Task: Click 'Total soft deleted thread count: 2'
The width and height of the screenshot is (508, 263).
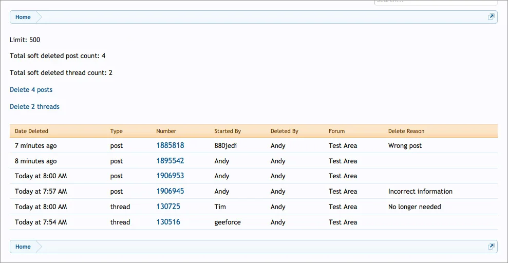Action: click(x=61, y=72)
